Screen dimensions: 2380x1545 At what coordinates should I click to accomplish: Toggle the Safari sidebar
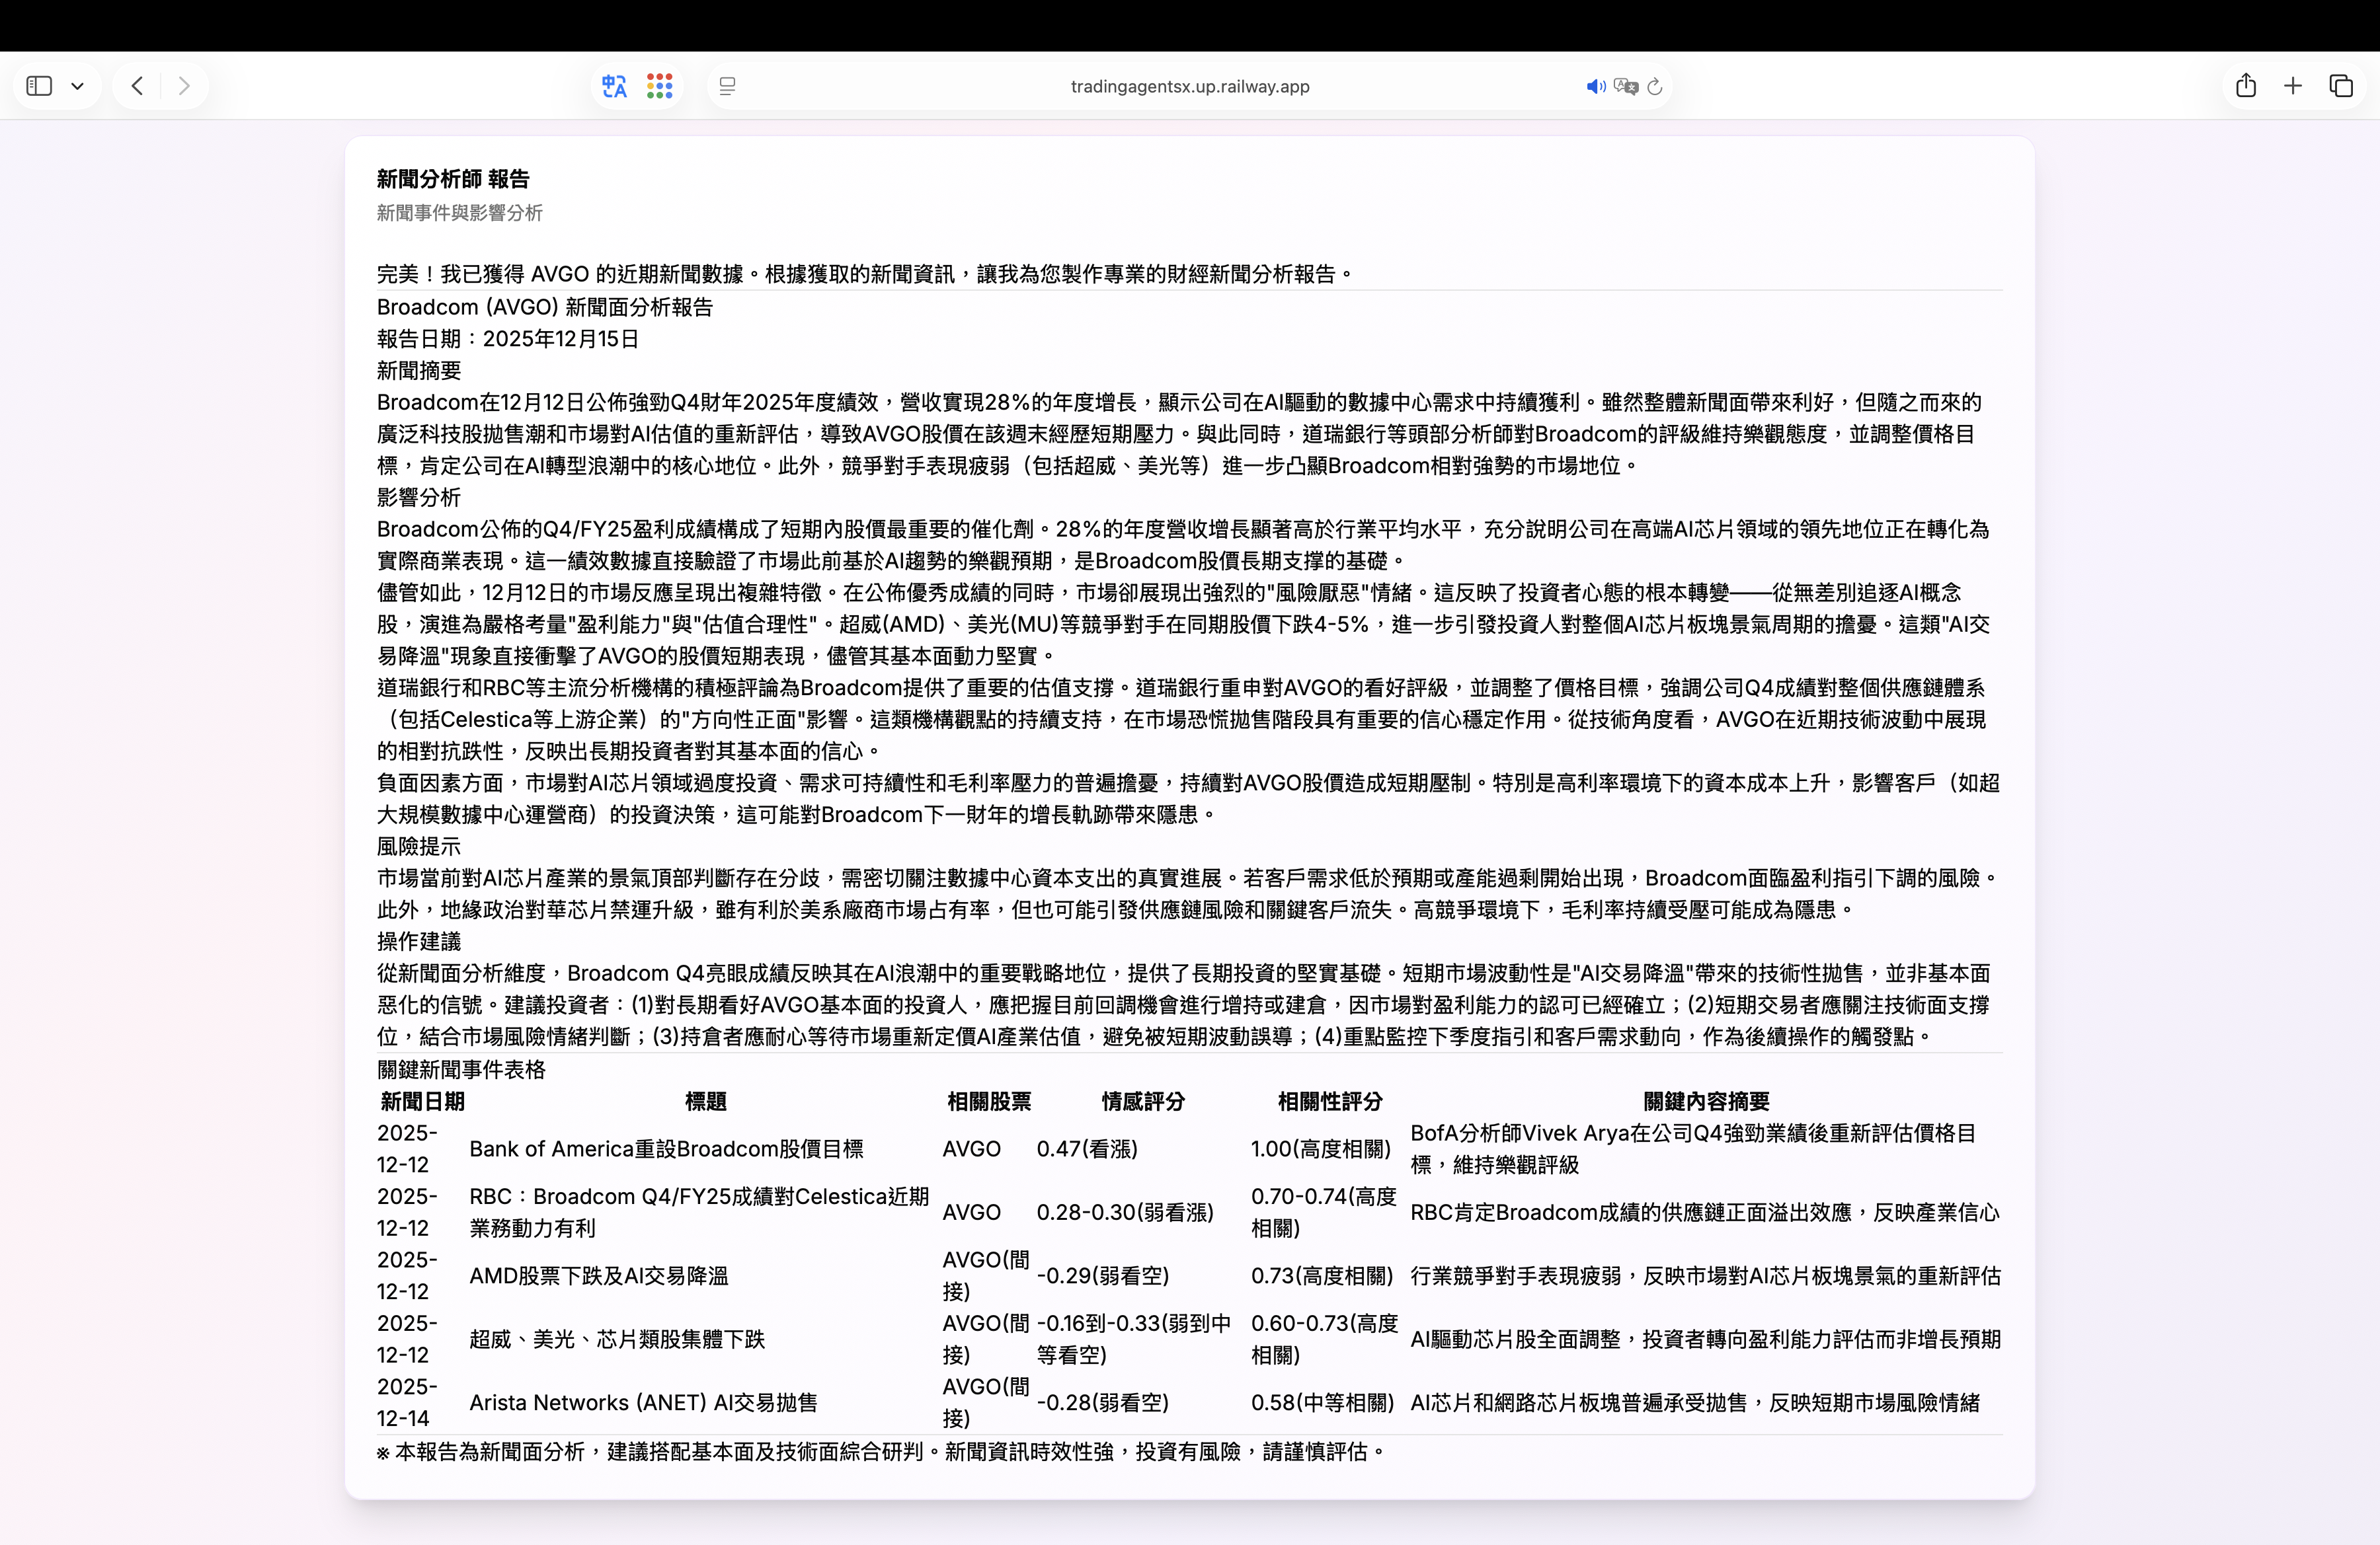click(39, 86)
